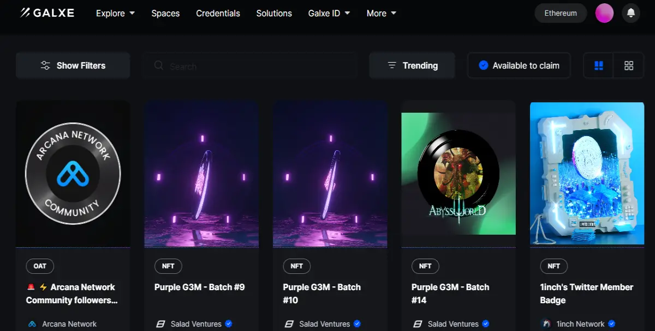Open the 1inch badge artwork thumbnail
This screenshot has width=655, height=331.
point(587,174)
